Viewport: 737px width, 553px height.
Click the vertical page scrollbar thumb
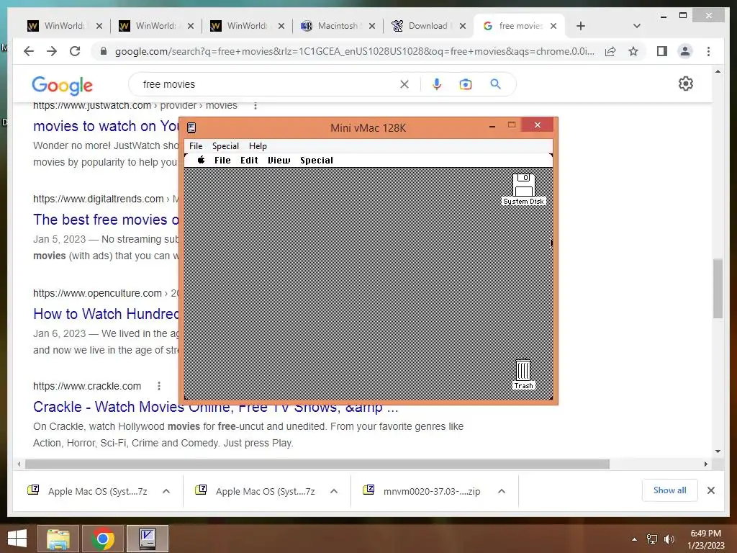tap(718, 288)
